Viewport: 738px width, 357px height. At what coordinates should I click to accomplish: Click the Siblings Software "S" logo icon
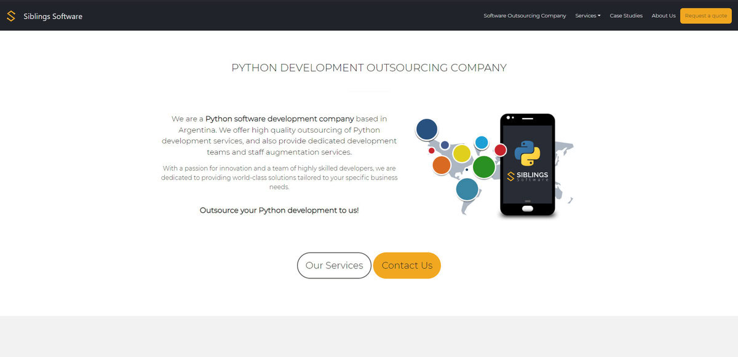point(10,15)
